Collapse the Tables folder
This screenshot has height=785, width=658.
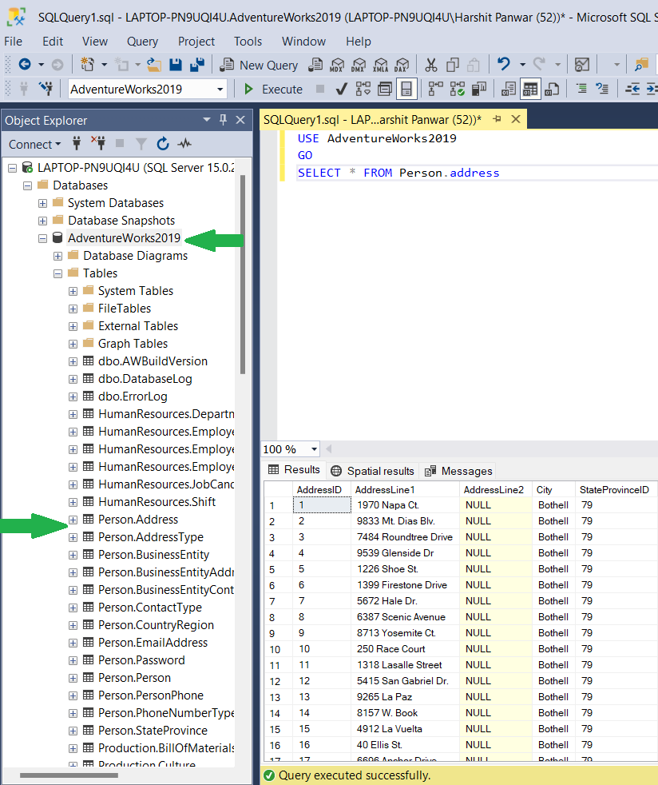tap(56, 273)
